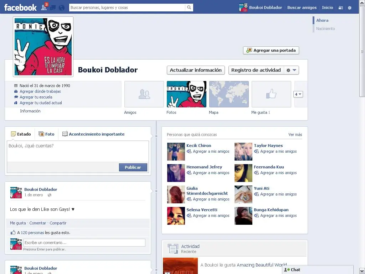Click the add-friend icon next to Henomand Jefrey
365x274 pixels.
click(x=189, y=173)
